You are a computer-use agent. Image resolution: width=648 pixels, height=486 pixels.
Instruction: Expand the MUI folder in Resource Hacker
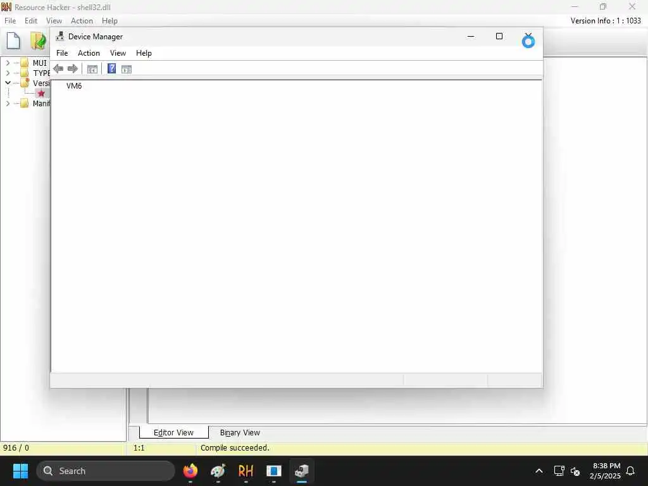point(8,63)
